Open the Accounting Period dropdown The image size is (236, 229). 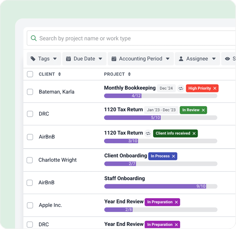(140, 59)
